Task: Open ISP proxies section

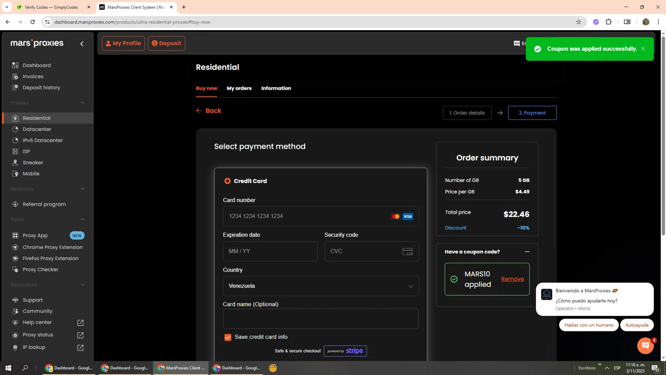Action: point(26,152)
